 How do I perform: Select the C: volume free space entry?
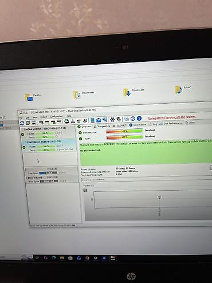pyautogui.click(x=51, y=171)
